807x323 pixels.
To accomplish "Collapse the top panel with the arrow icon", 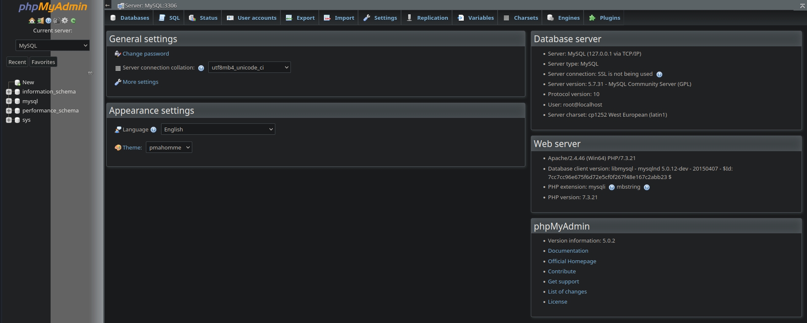I will pyautogui.click(x=802, y=5).
